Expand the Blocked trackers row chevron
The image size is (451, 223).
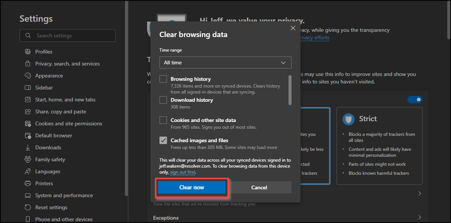click(419, 193)
